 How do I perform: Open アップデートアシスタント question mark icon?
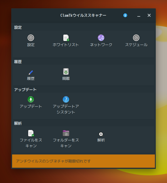coord(66,99)
